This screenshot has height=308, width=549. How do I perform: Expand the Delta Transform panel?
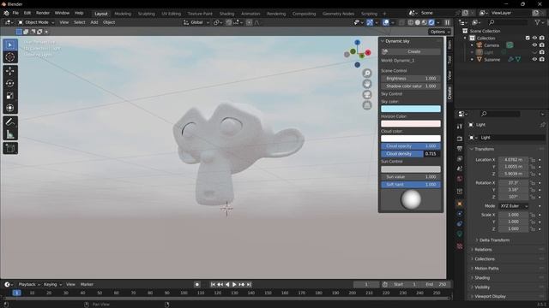tap(494, 240)
